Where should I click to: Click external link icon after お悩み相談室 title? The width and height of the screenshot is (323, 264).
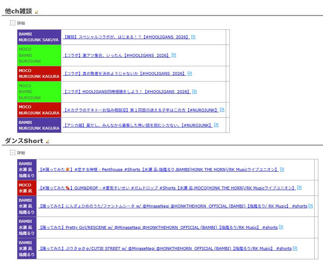222,110
